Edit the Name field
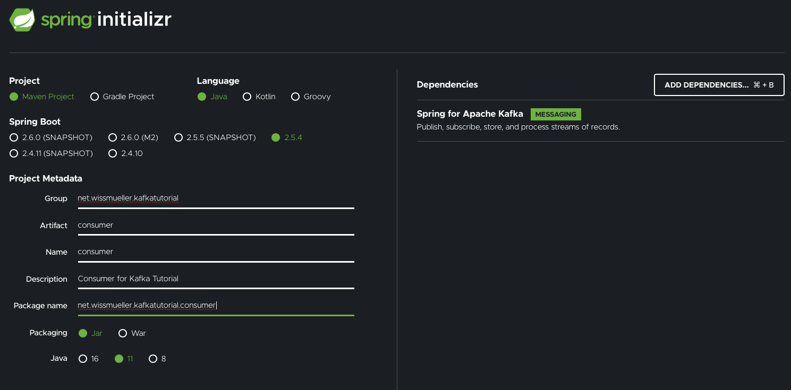The image size is (791, 390). point(215,252)
